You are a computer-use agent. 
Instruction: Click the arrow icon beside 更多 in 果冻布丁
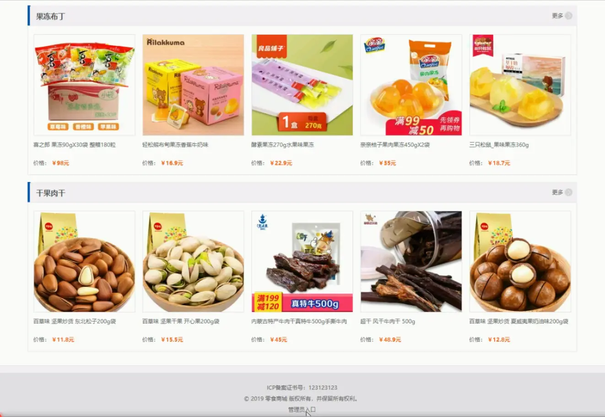click(x=568, y=16)
